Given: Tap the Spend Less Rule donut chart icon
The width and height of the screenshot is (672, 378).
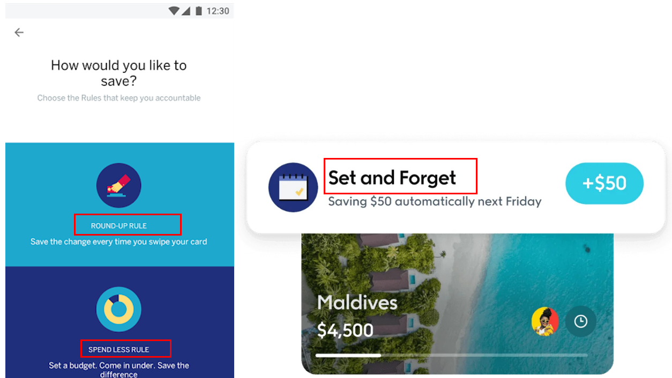Looking at the screenshot, I should [118, 309].
